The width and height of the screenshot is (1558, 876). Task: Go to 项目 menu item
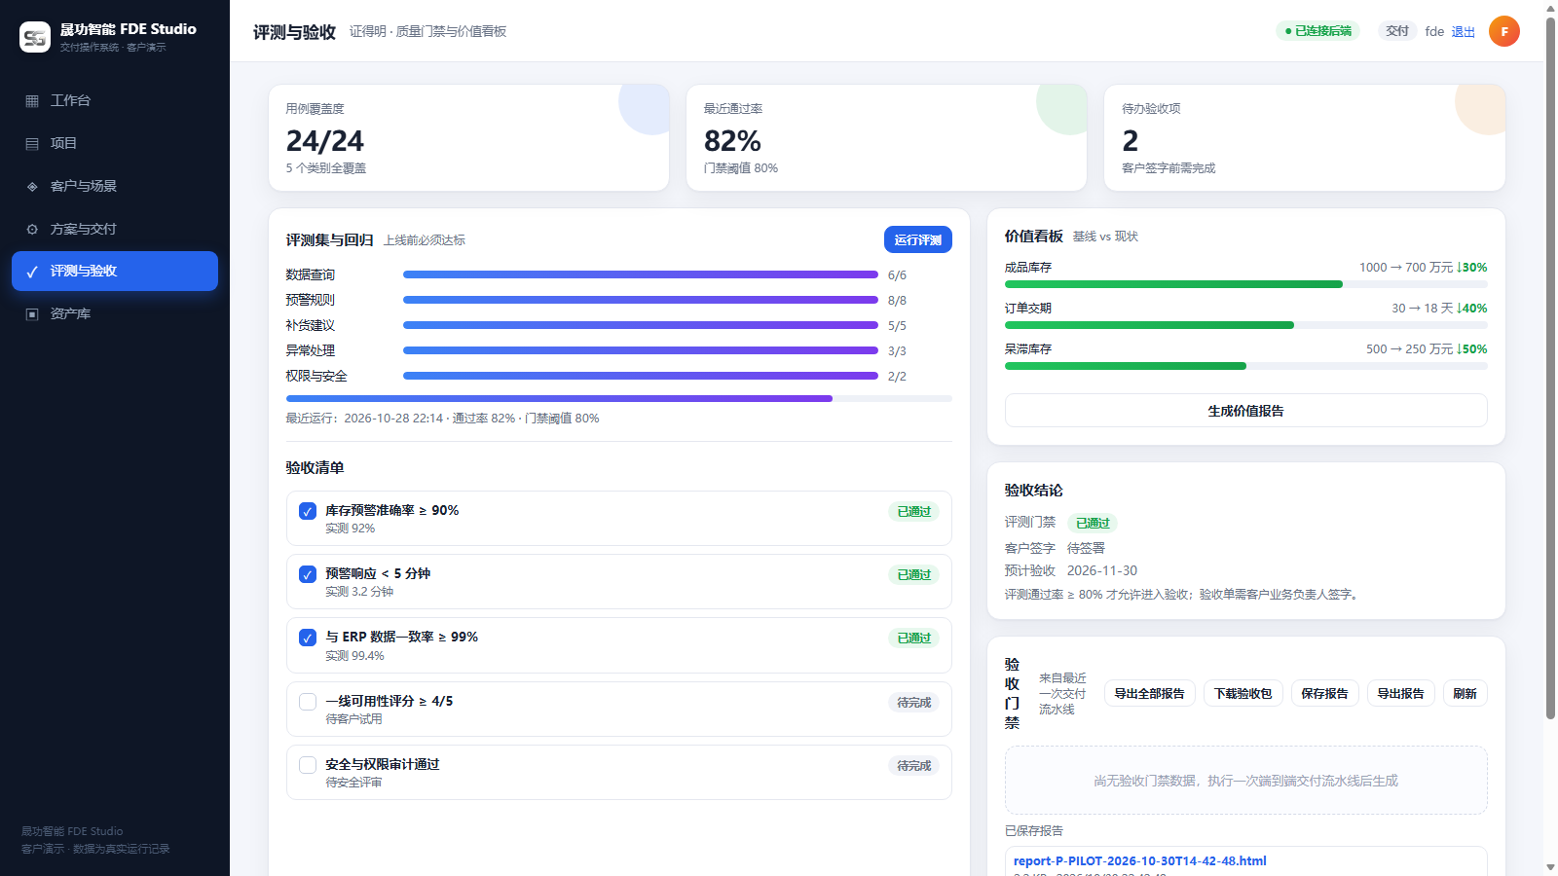point(115,143)
